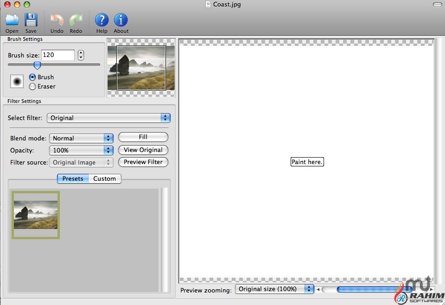Open the Blend mode dropdown
The height and width of the screenshot is (305, 445).
click(81, 138)
